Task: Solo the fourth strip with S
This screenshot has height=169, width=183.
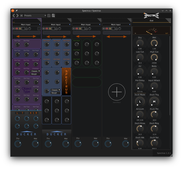Action: (110, 29)
